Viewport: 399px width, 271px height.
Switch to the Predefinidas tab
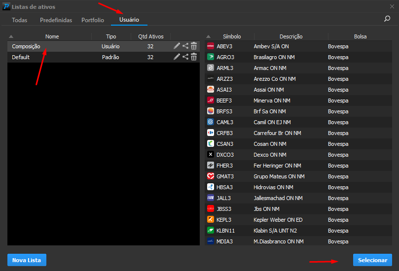point(56,20)
